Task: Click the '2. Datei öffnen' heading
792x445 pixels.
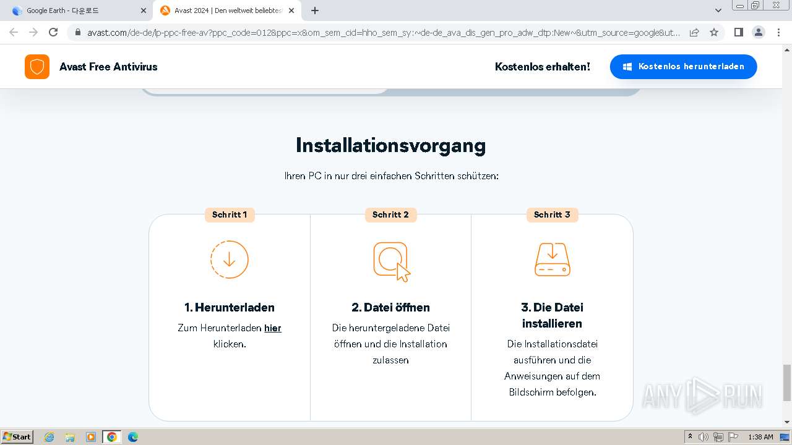Action: coord(390,307)
